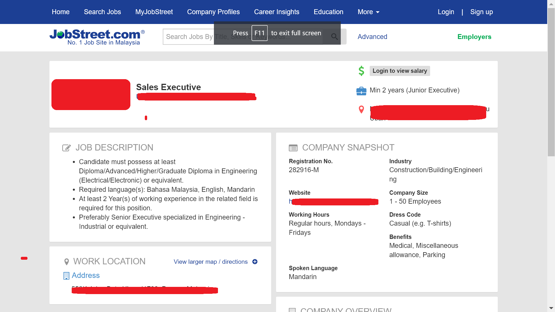
Task: Click the 'Casual (e.g. T-shirts)' text
Action: point(420,223)
